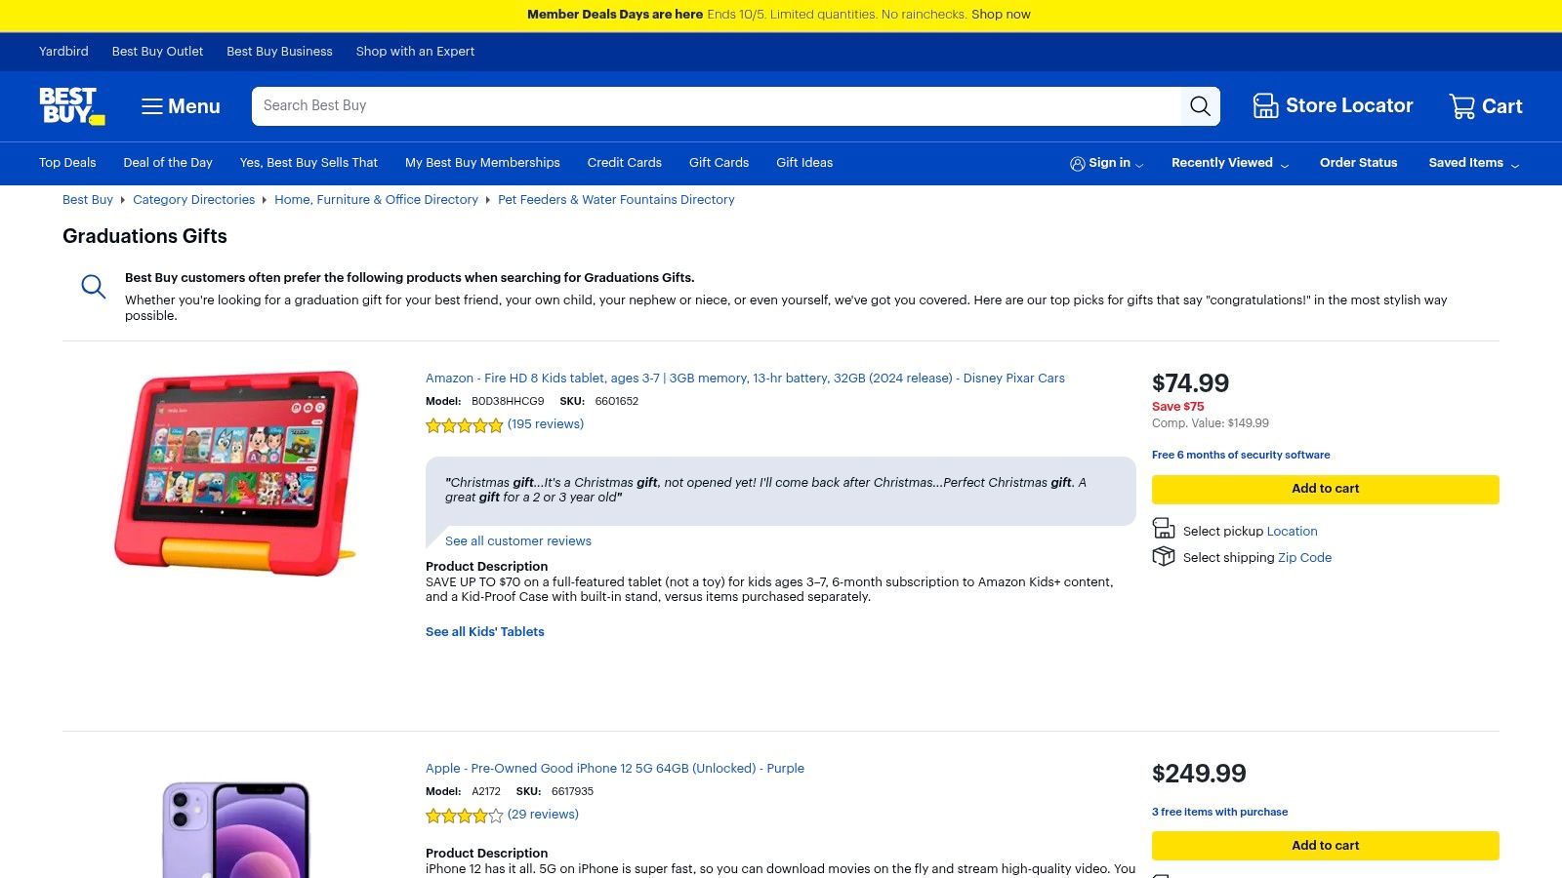1562x878 pixels.
Task: Add Fire HD 8 Kids tablet to cart
Action: tap(1325, 489)
